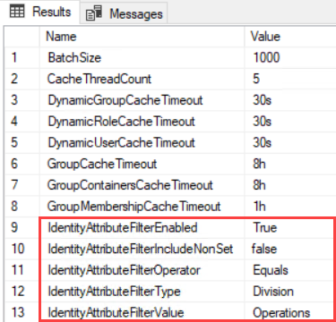Click the BatchSize name cell
336x322 pixels.
coord(142,57)
